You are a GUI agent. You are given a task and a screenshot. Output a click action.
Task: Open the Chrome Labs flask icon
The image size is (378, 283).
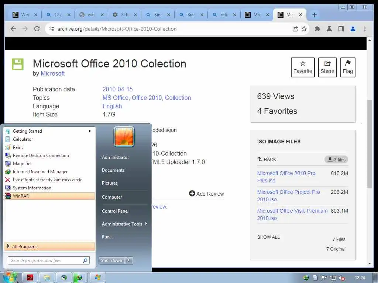pyautogui.click(x=329, y=29)
